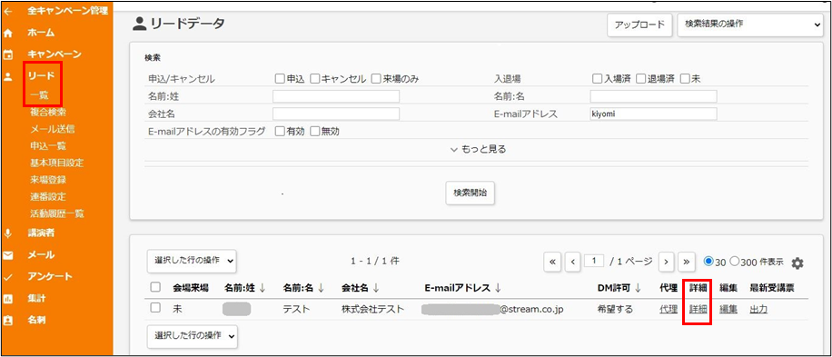The height and width of the screenshot is (357, 832).
Task: Click the page number input box
Action: click(594, 261)
